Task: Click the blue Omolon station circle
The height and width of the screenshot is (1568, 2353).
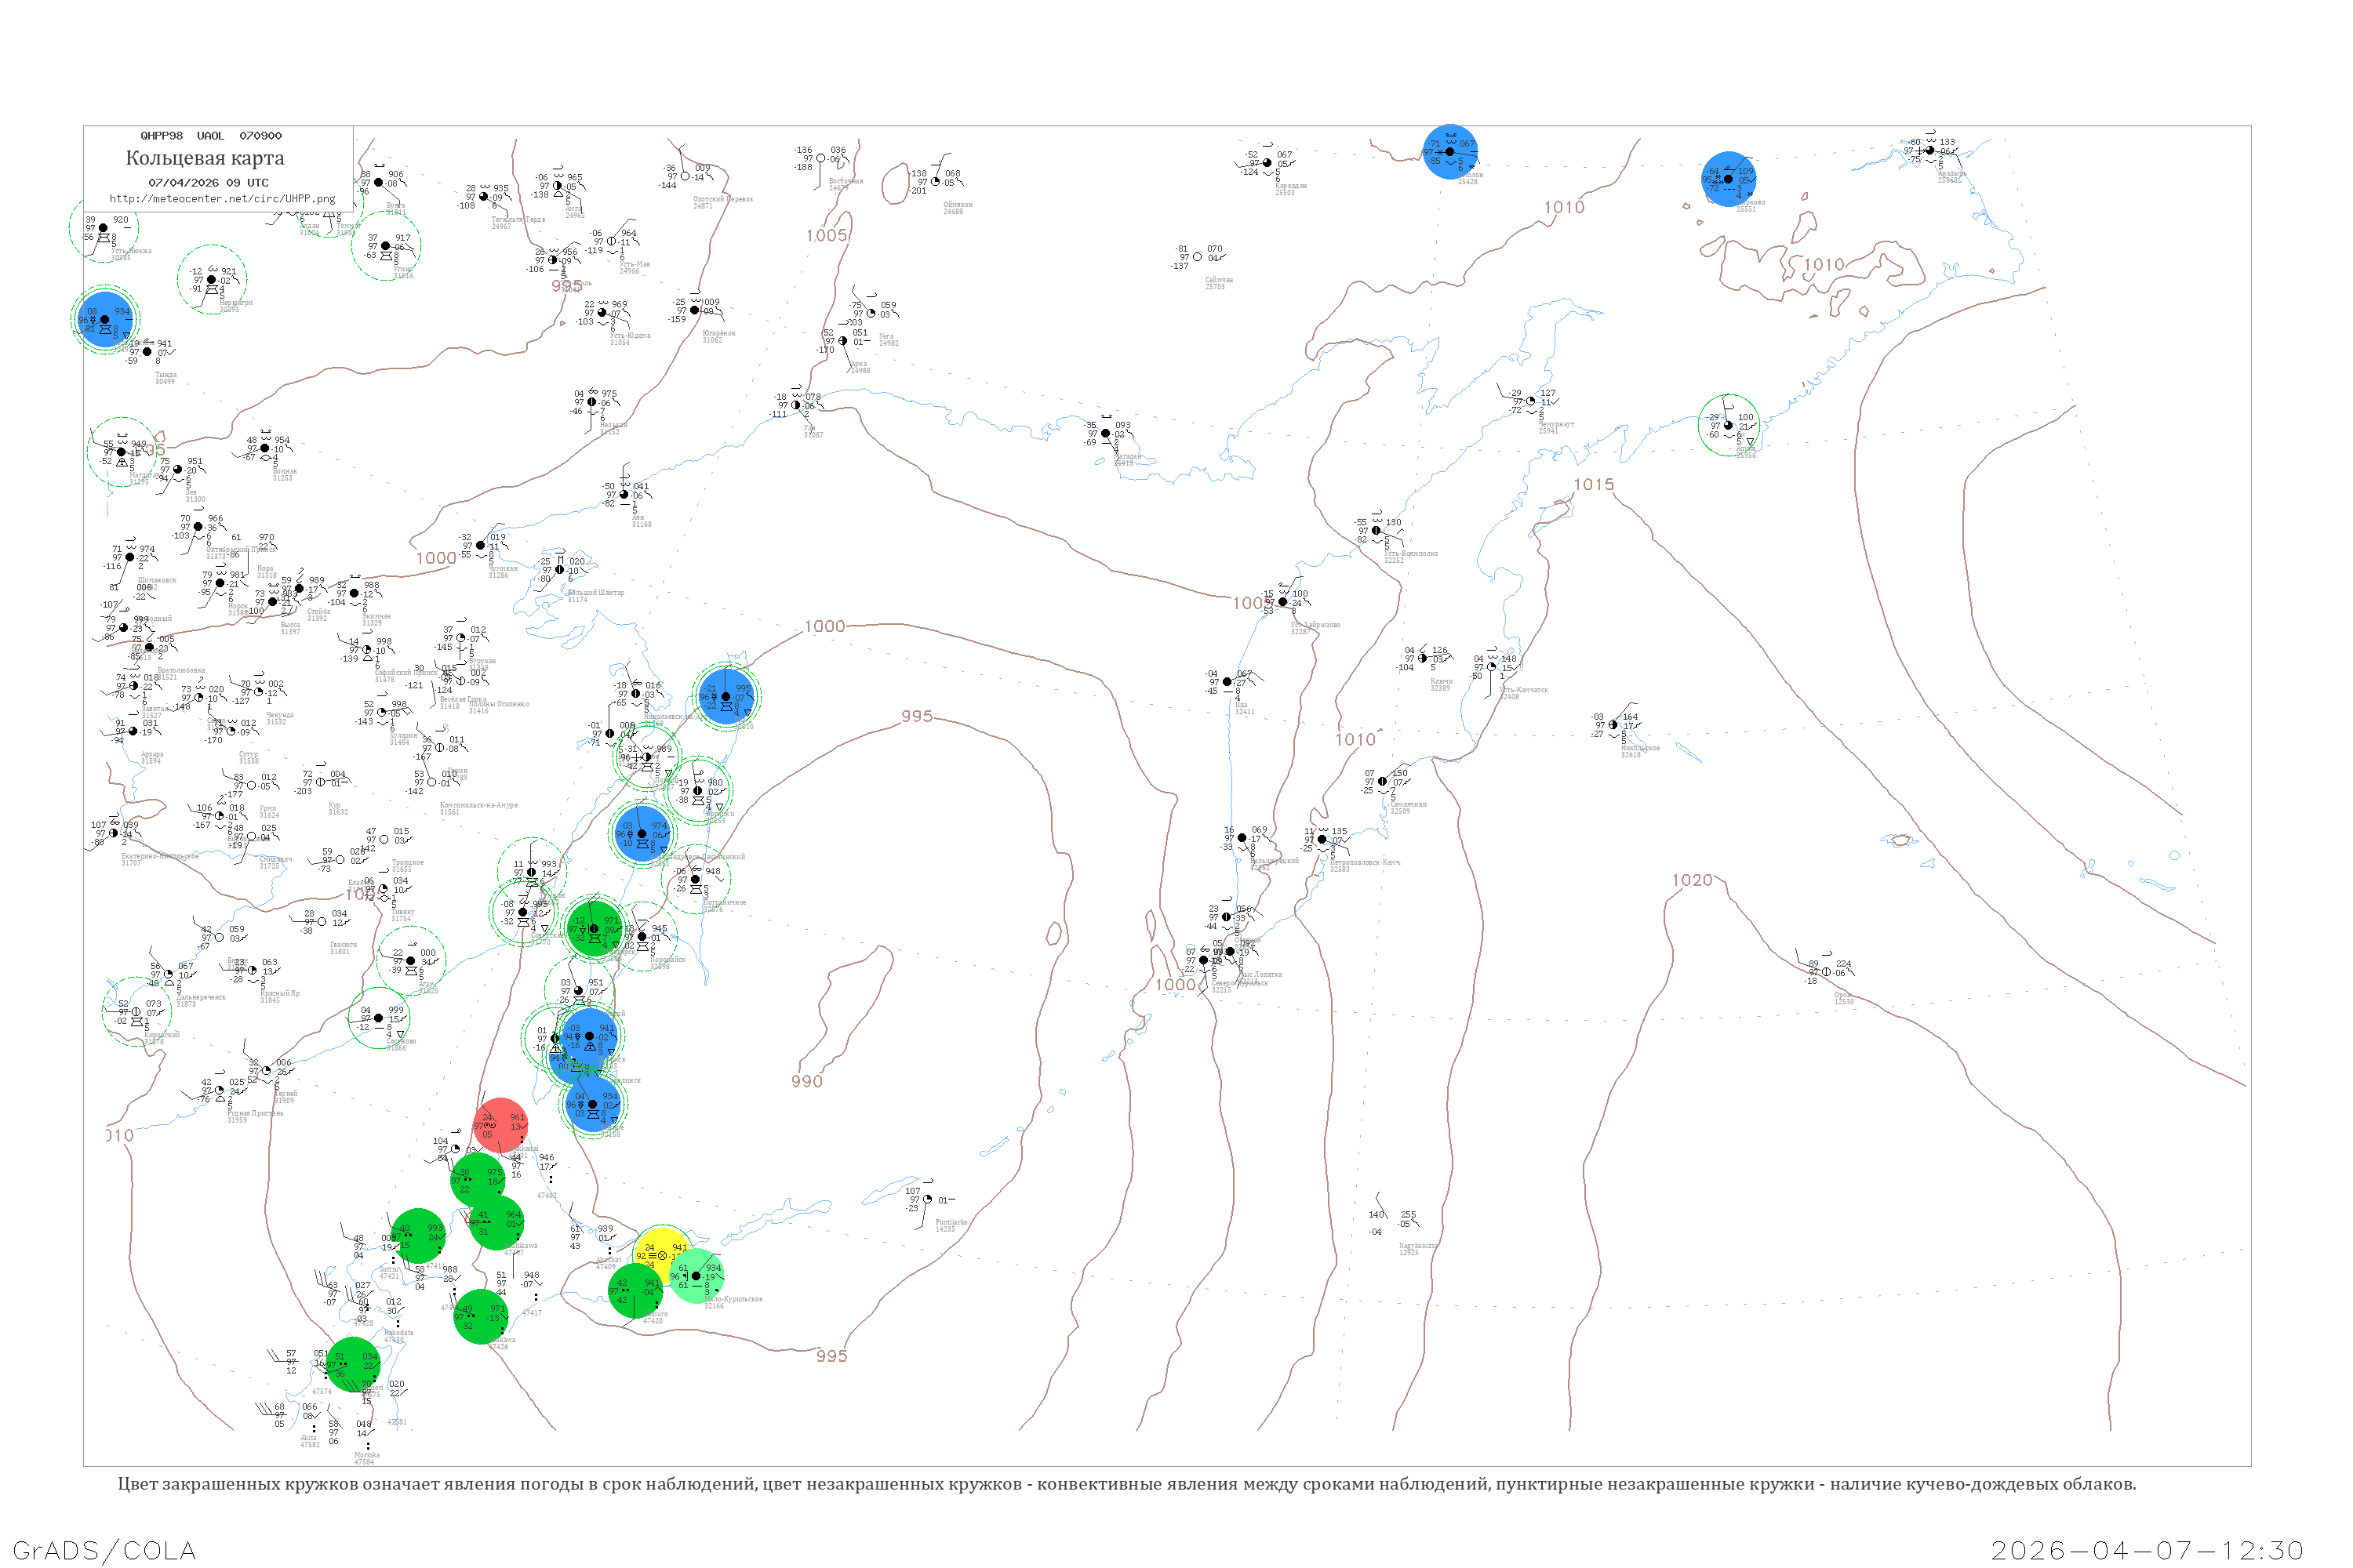Action: click(1449, 152)
